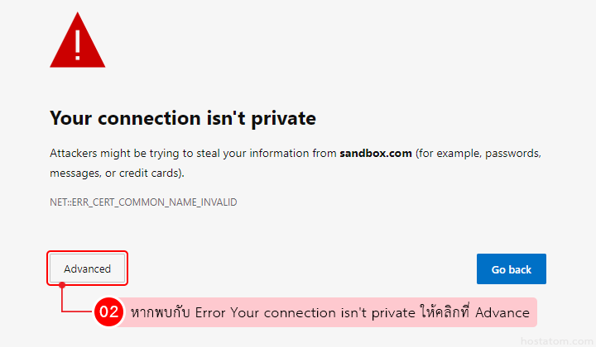This screenshot has width=596, height=347.
Task: Click the red connector dot below Advanced
Action: tap(62, 285)
